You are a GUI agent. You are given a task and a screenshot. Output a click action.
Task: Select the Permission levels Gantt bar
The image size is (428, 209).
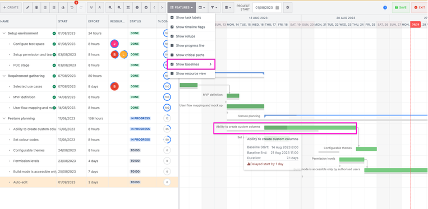(352, 159)
